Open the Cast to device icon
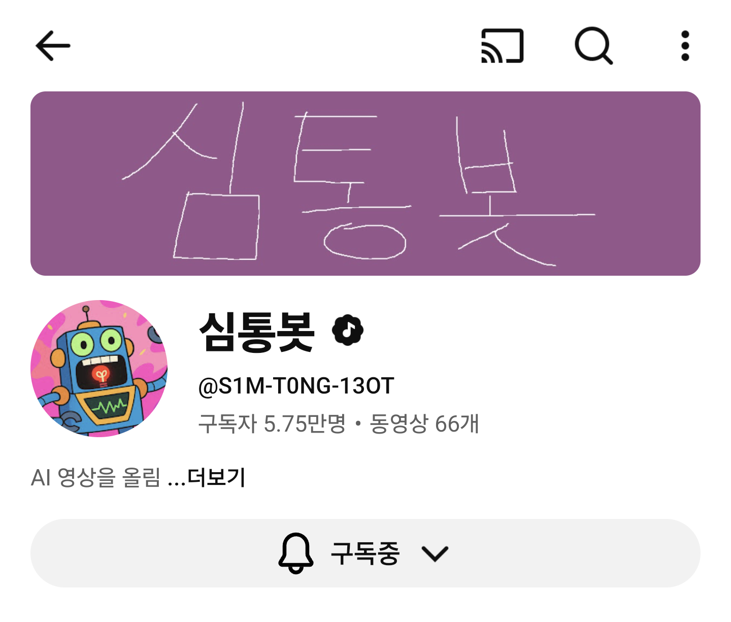731x622 pixels. tap(502, 46)
